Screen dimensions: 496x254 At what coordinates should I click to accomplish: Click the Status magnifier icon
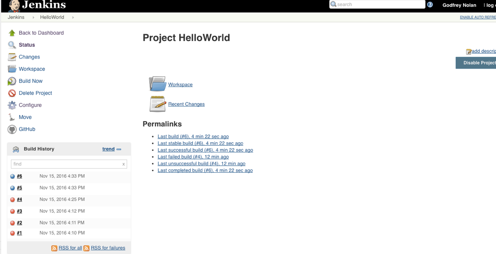[x=12, y=45]
